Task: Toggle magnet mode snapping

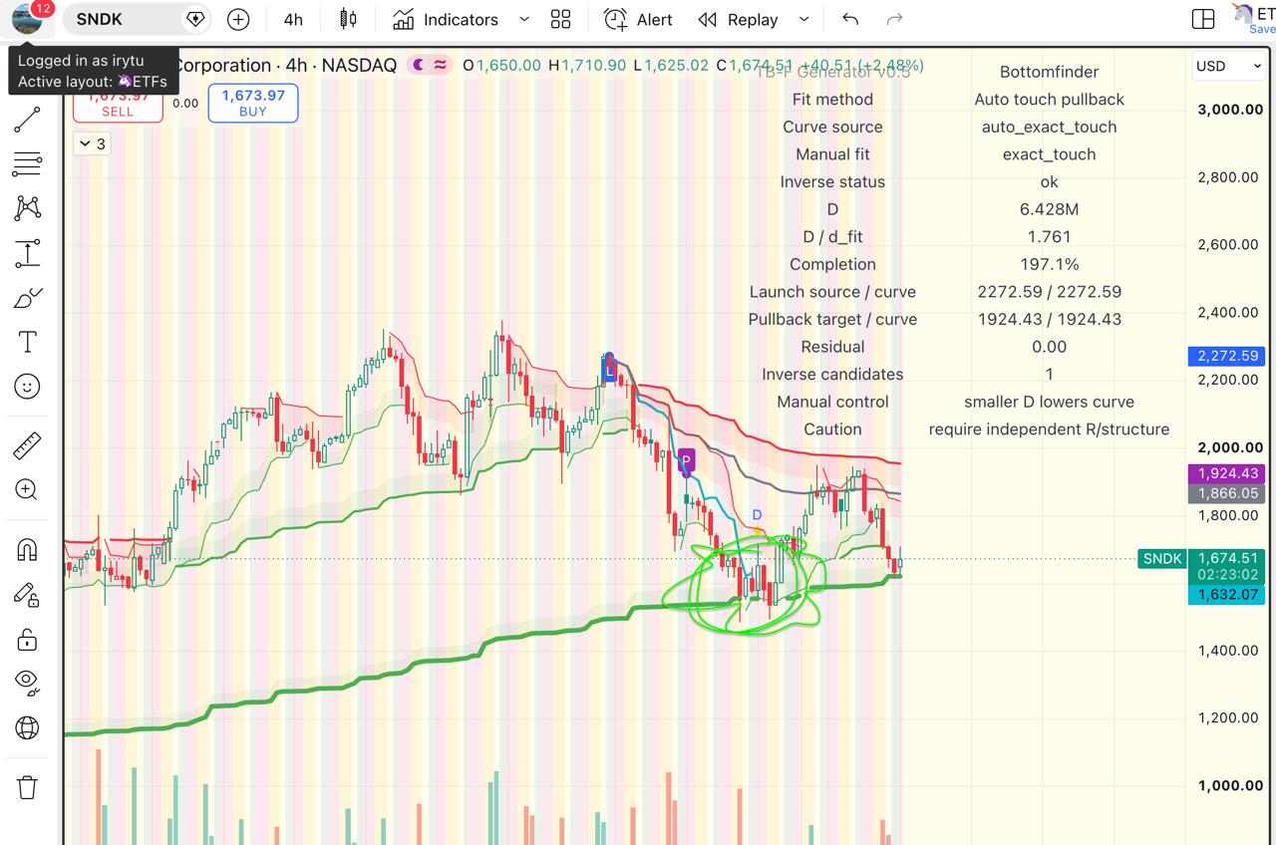Action: tap(27, 549)
